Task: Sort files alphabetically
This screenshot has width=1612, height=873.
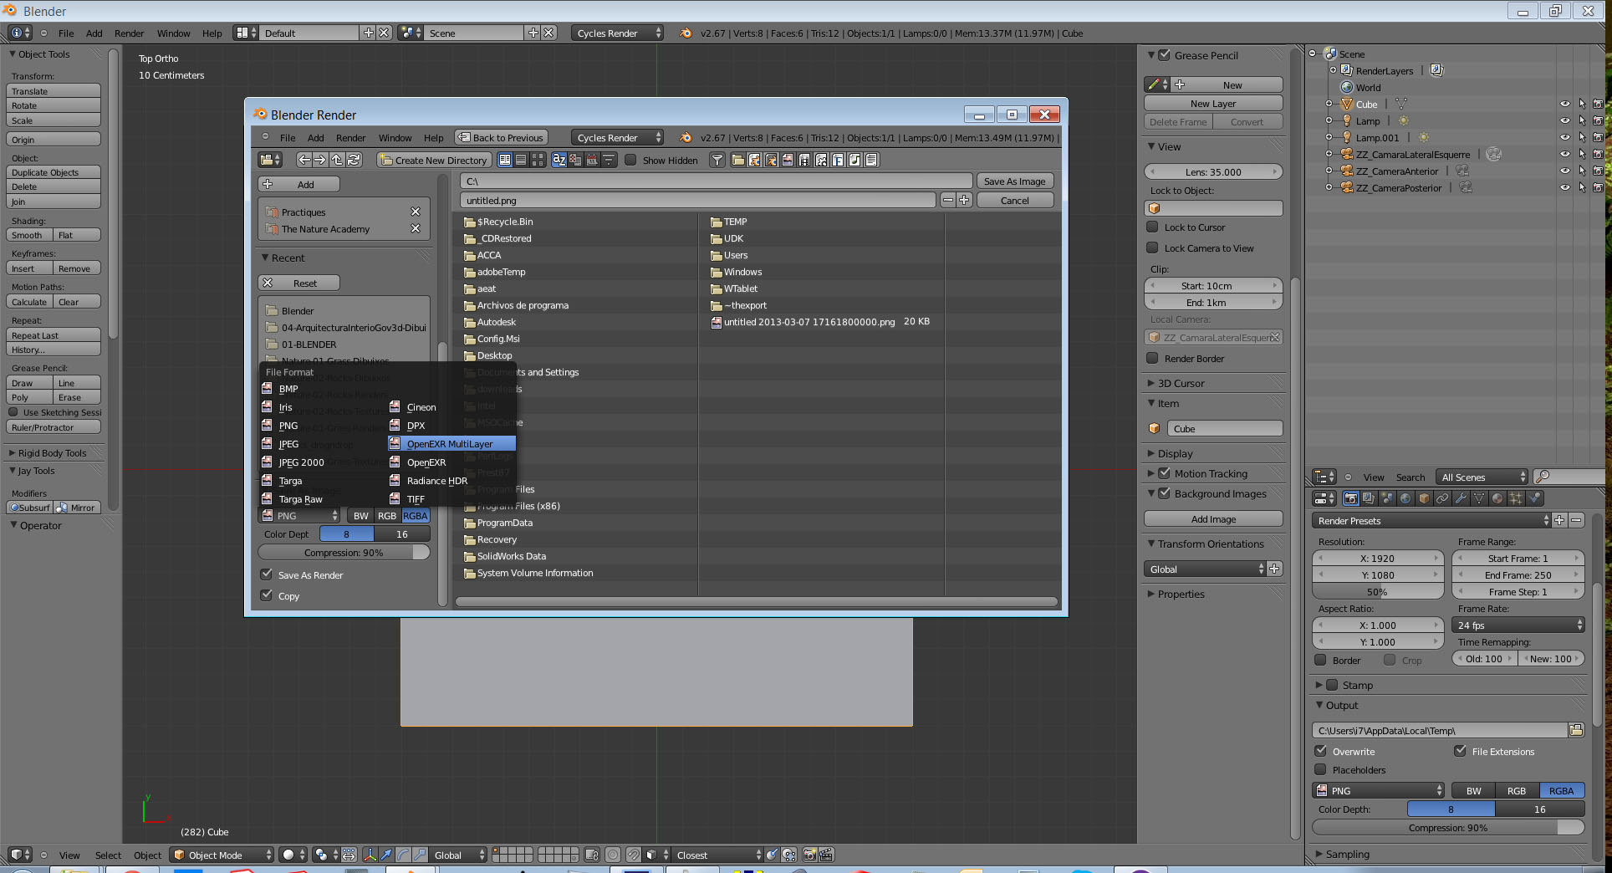Action: (x=559, y=160)
